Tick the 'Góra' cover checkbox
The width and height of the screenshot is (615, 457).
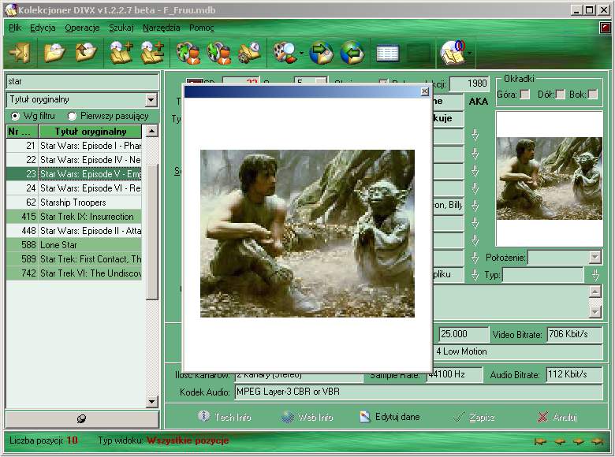pos(525,95)
